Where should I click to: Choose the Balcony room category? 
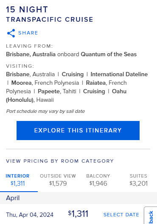[98, 180]
